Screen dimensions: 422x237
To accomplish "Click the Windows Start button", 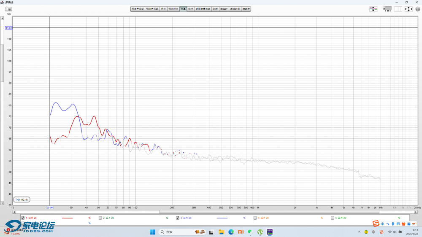I will click(153, 232).
